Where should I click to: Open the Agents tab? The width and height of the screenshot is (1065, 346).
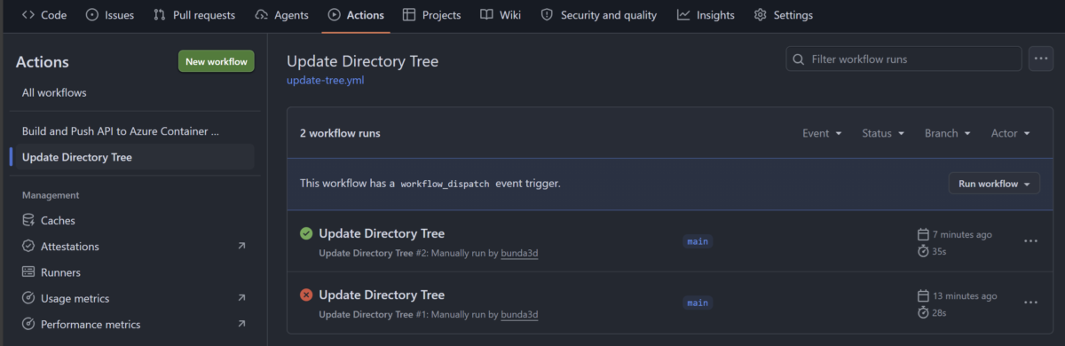(x=281, y=15)
